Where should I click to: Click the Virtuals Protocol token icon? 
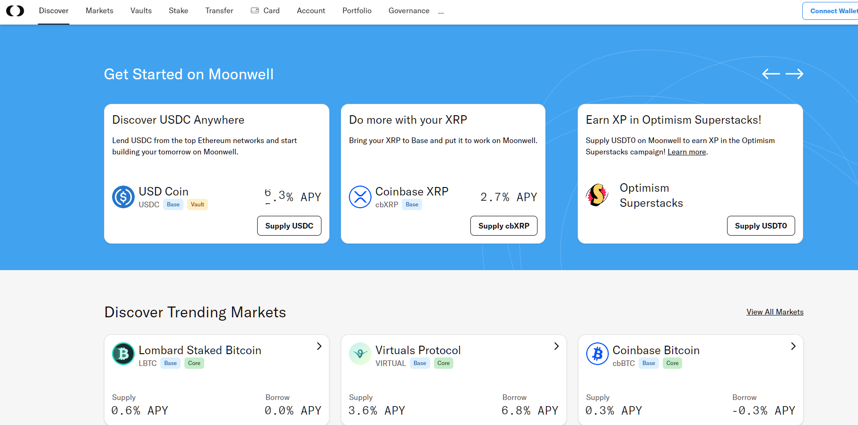point(360,354)
